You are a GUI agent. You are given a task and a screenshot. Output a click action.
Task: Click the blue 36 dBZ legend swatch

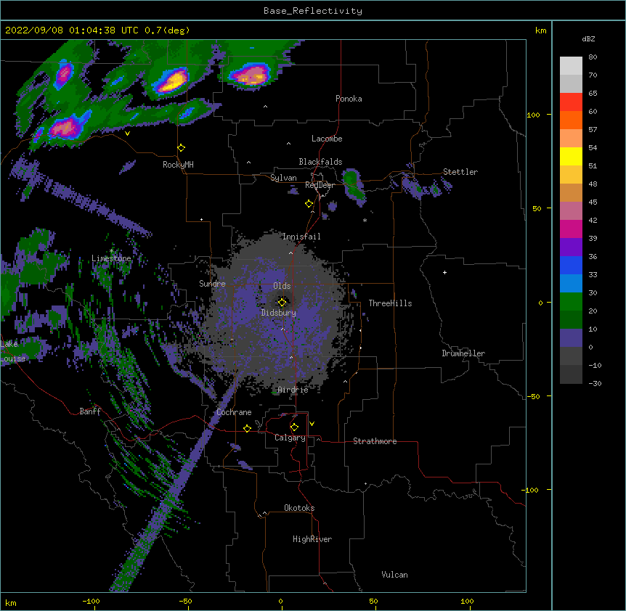point(571,265)
